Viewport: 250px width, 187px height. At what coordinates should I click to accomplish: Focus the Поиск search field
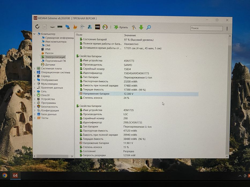pyautogui.click(x=206, y=28)
